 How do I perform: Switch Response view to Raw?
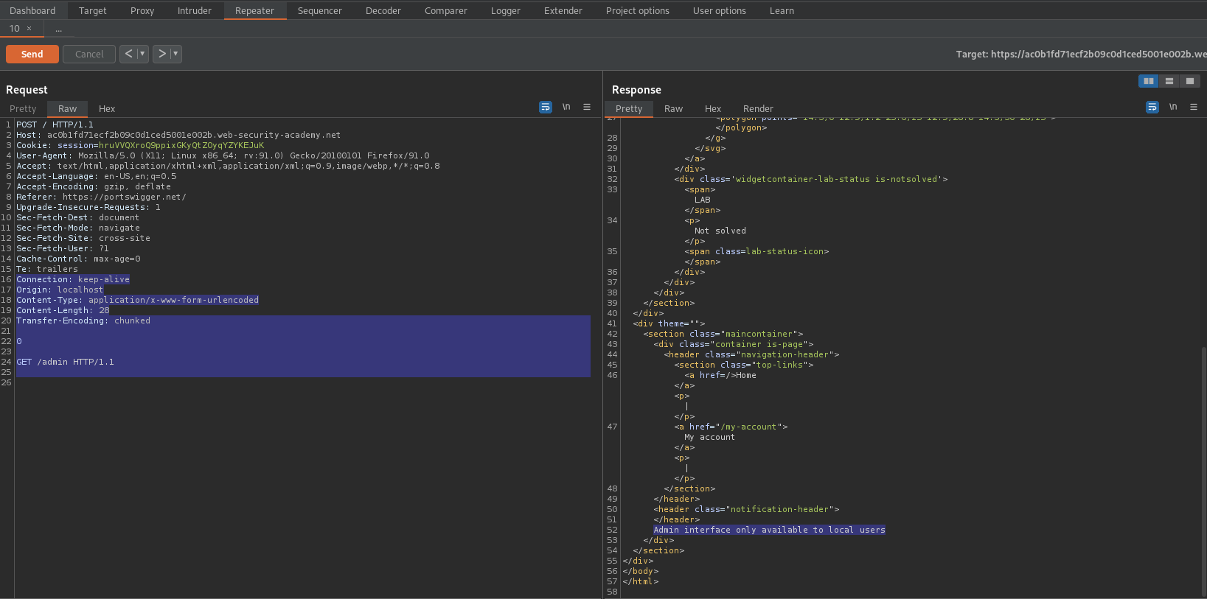(674, 108)
